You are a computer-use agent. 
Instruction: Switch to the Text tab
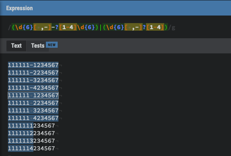click(16, 46)
